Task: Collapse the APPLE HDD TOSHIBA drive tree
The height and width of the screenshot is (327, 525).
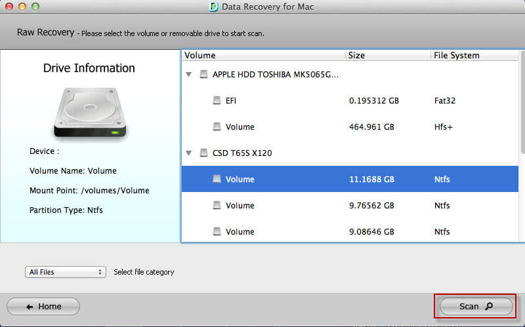Action: tap(189, 75)
